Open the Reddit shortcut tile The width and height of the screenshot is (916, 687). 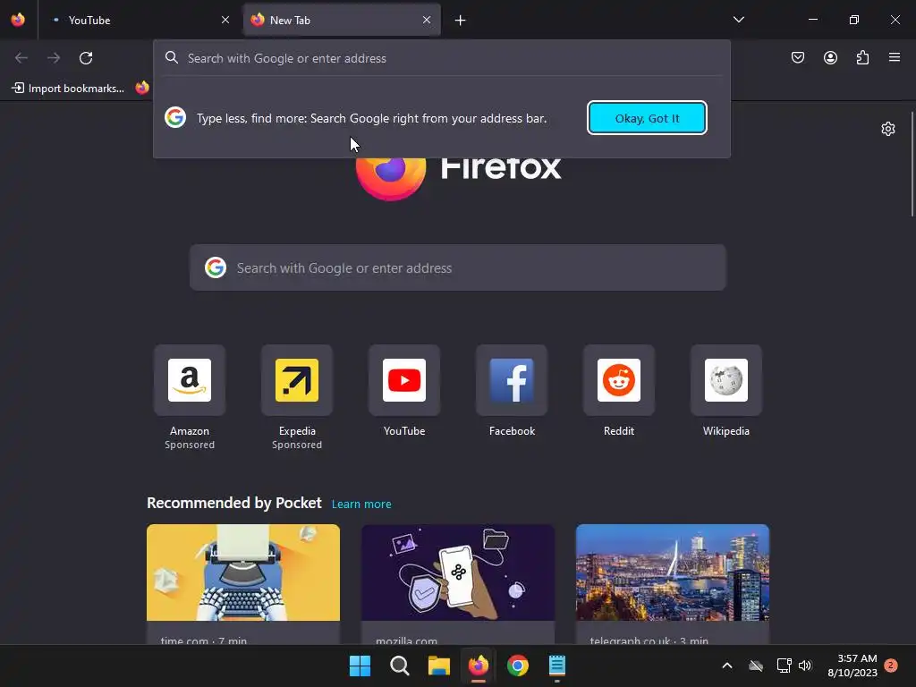click(619, 392)
